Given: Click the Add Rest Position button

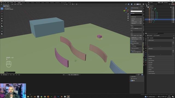Looking at the screenshot, I should [152, 56].
